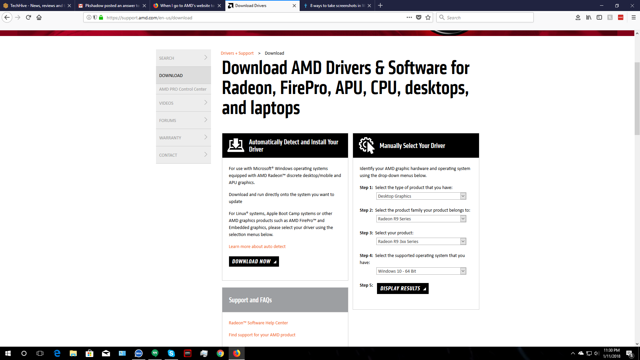
Task: Open Skype from the taskbar
Action: coord(171,353)
